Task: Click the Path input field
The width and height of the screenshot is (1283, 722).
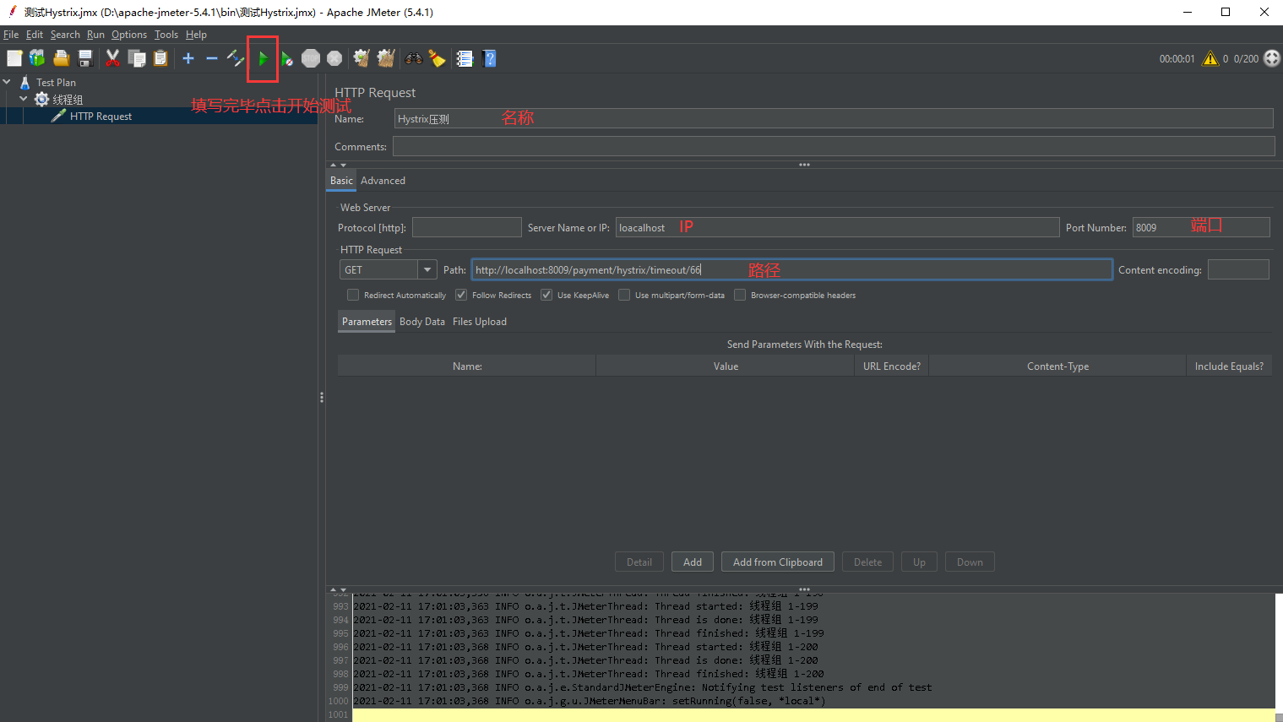Action: click(791, 269)
